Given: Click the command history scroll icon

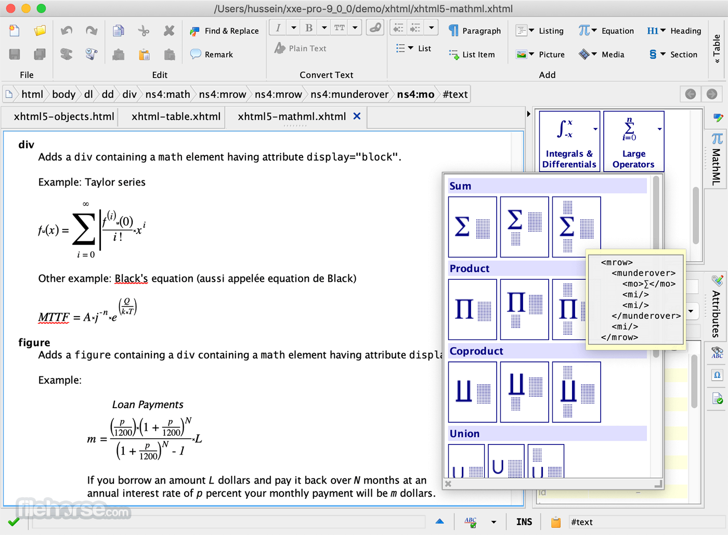Looking at the screenshot, I should click(92, 54).
